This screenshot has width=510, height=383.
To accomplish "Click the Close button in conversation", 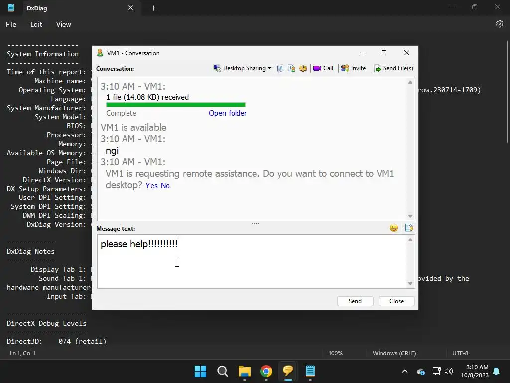I will click(x=396, y=301).
